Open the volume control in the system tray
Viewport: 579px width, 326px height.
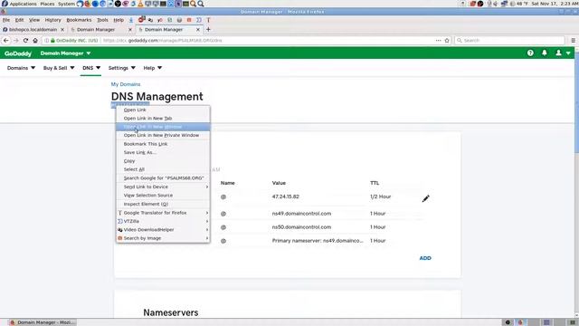tap(495, 4)
